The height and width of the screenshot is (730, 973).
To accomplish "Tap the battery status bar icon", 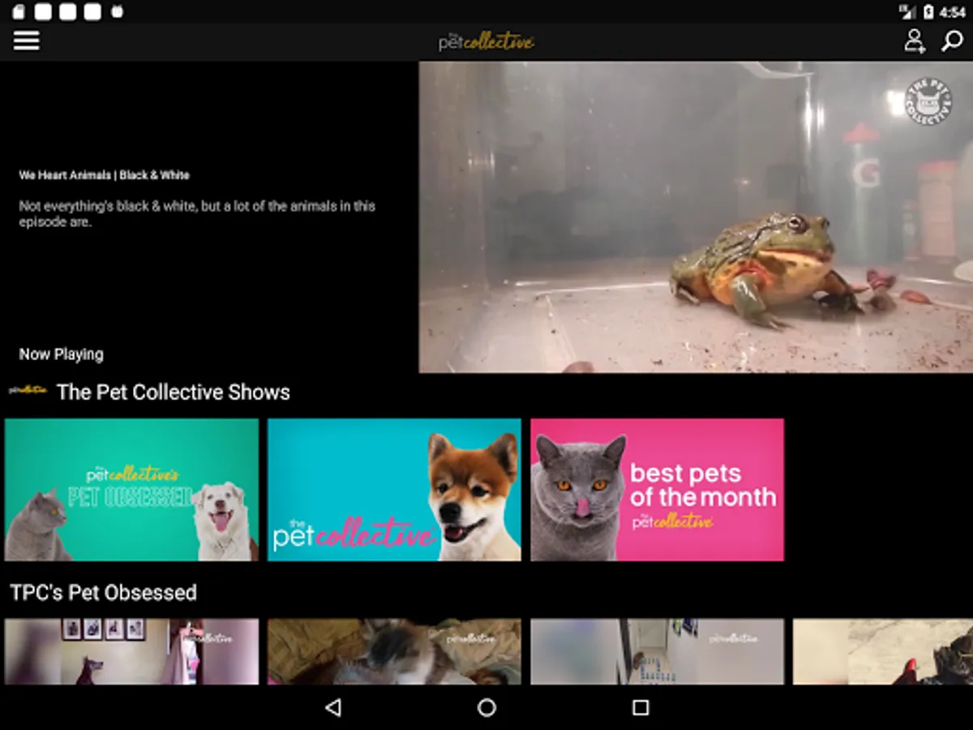I will (929, 12).
